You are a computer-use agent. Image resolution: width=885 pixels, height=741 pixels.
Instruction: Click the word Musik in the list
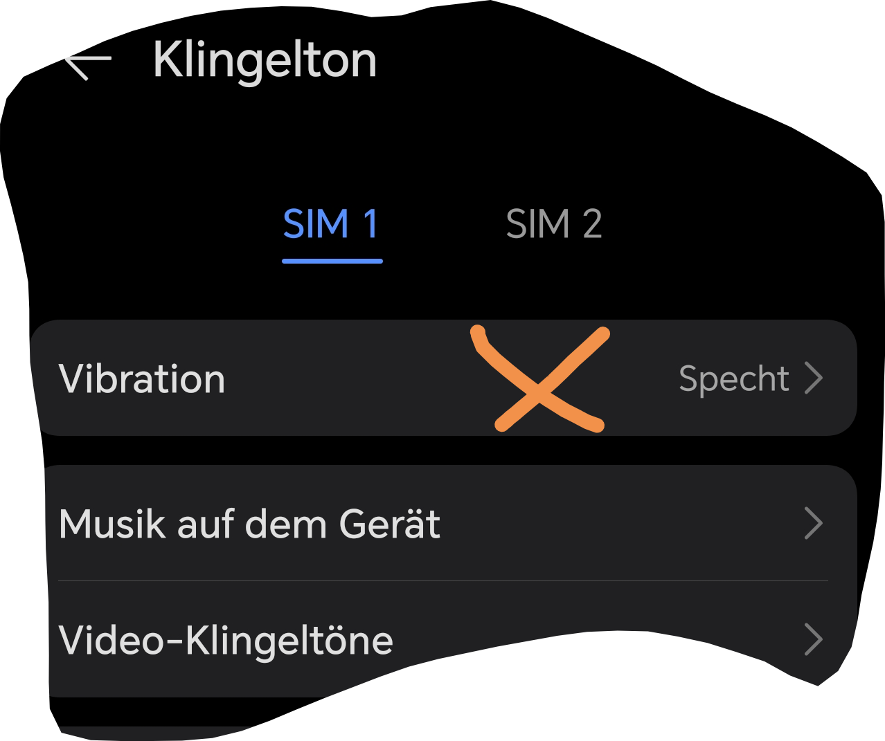[113, 524]
